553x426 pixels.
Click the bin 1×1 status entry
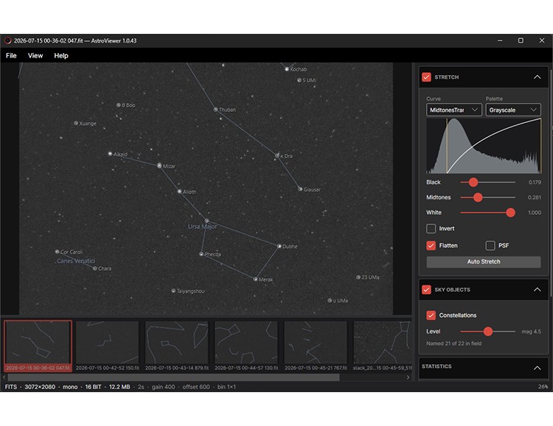coord(226,386)
